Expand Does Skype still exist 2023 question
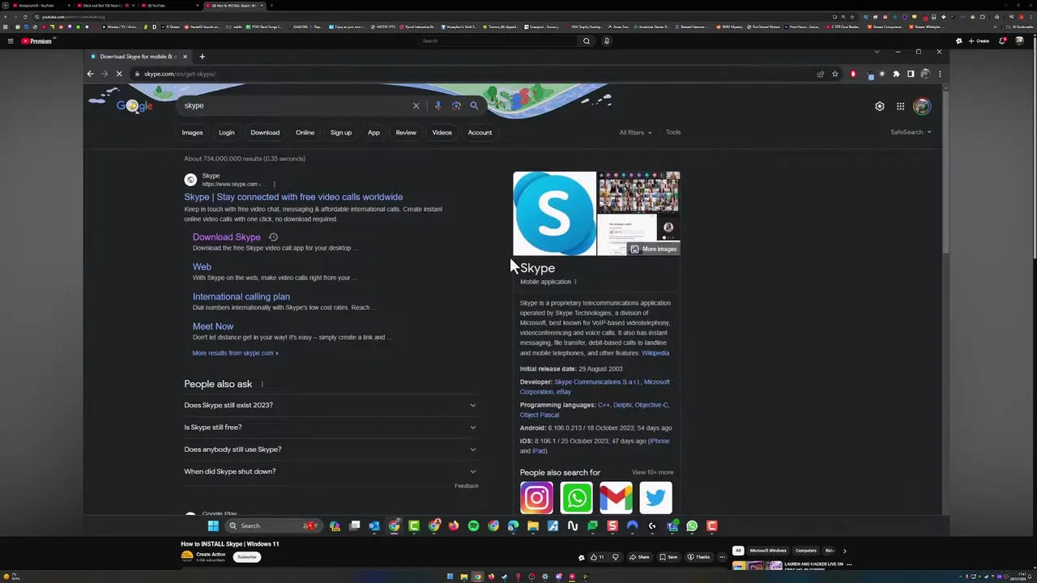Image resolution: width=1037 pixels, height=583 pixels. click(x=331, y=405)
